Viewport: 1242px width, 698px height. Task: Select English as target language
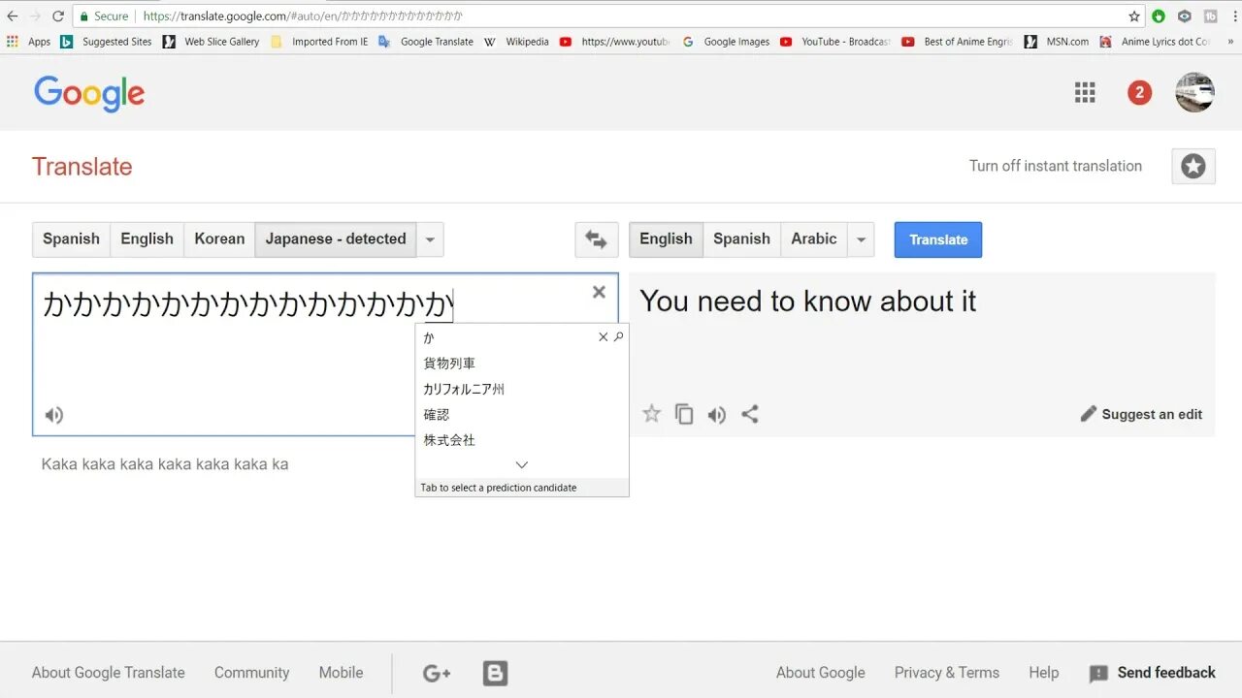pos(666,239)
